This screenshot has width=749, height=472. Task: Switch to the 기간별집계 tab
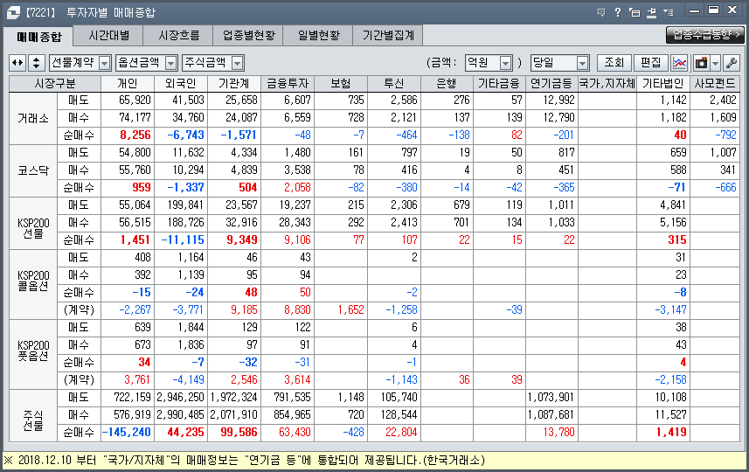388,35
